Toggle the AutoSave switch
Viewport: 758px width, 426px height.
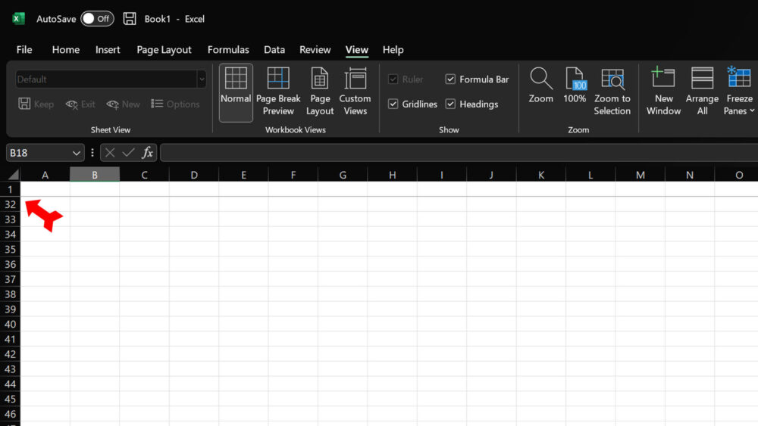point(97,19)
